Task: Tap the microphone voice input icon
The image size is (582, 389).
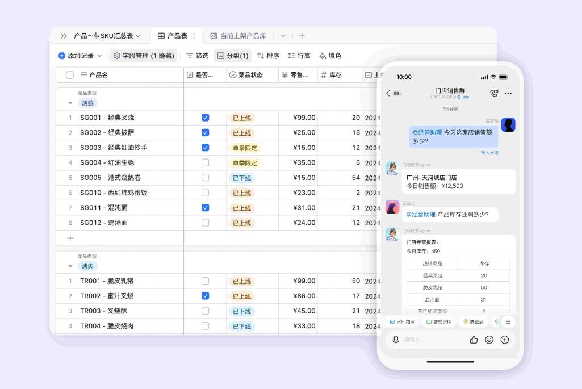Action: [396, 340]
